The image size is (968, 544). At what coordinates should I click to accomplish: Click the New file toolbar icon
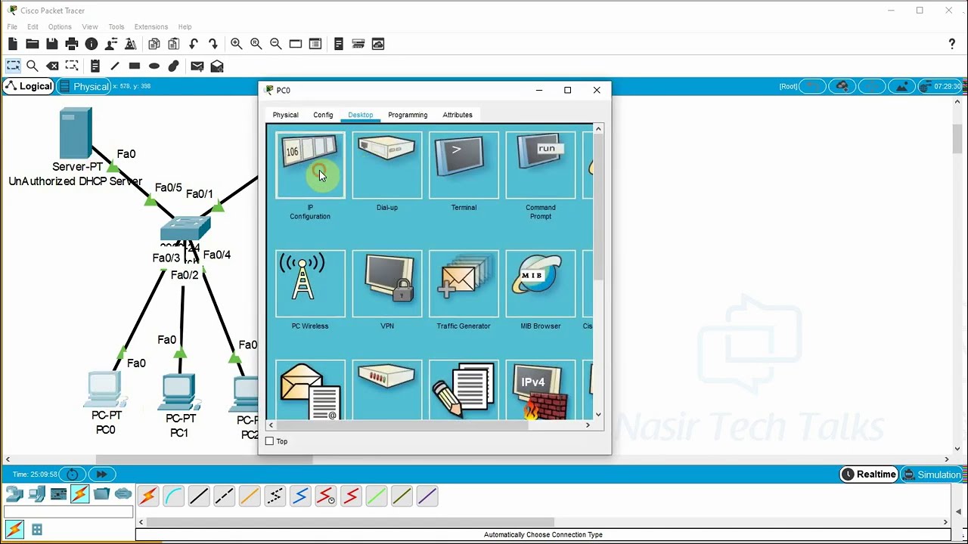13,44
